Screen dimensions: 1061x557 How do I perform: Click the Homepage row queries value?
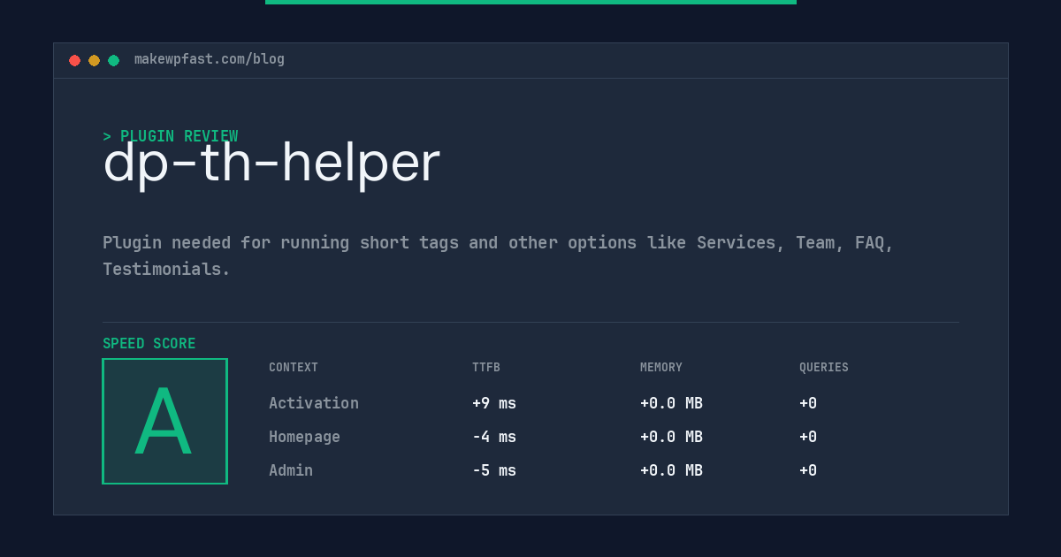pos(808,437)
